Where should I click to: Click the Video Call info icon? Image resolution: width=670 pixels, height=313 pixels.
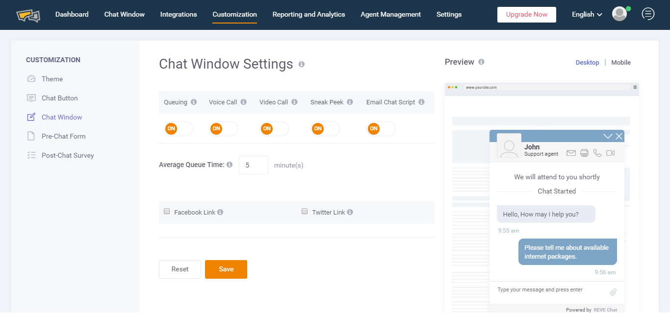pos(294,102)
